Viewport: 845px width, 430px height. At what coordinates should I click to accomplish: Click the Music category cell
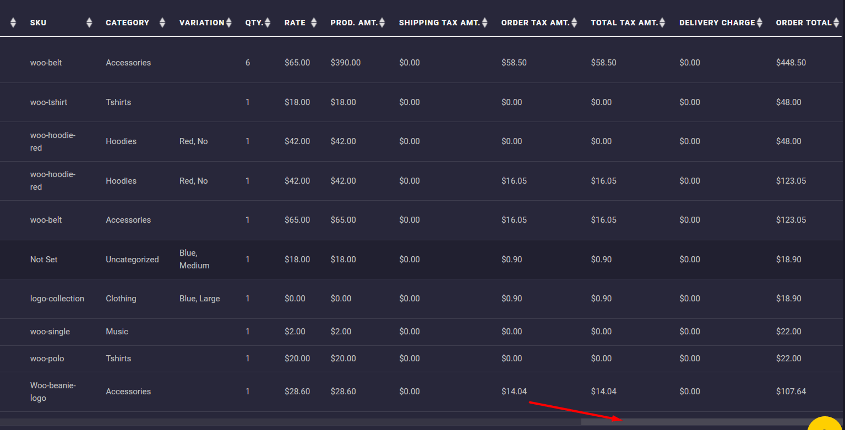pos(117,332)
